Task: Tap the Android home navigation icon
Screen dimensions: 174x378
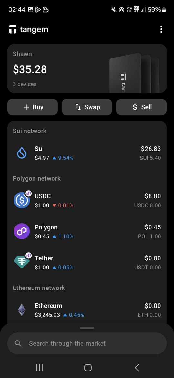Action: 88,367
